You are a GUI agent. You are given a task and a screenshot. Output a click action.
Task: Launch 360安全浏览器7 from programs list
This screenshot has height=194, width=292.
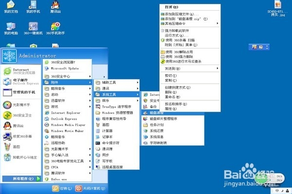[x=68, y=63]
